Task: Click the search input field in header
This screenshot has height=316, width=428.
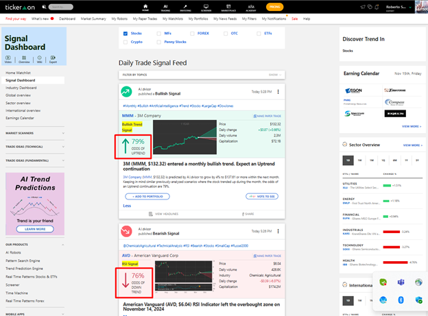Action: click(x=61, y=7)
